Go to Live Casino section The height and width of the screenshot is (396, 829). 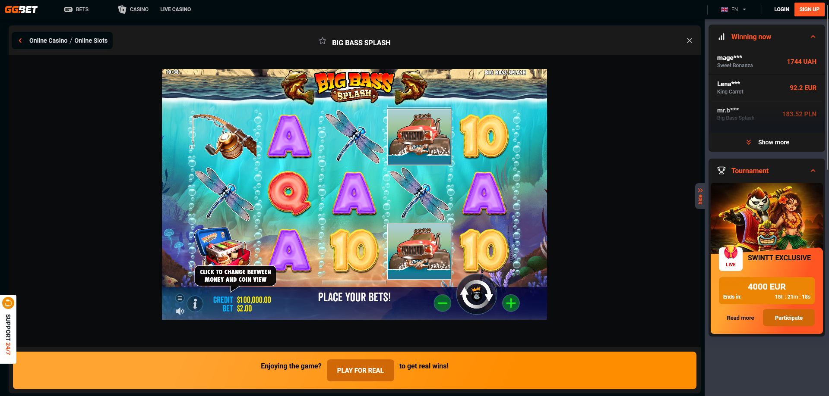click(x=175, y=9)
